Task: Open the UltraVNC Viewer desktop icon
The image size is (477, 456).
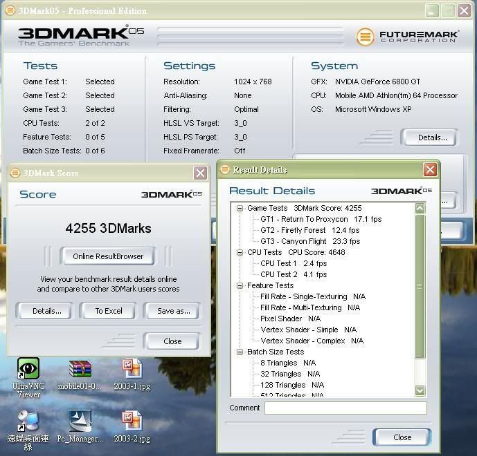Action: (x=28, y=368)
